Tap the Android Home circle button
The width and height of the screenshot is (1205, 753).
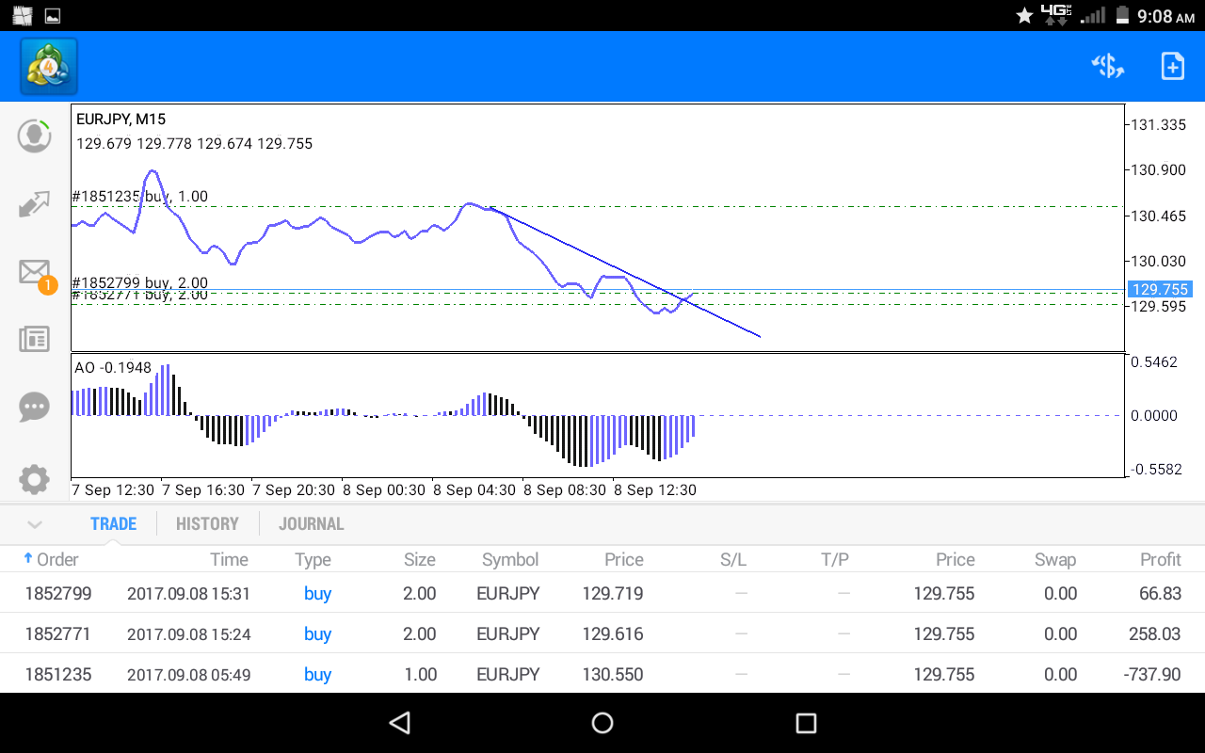(x=602, y=723)
